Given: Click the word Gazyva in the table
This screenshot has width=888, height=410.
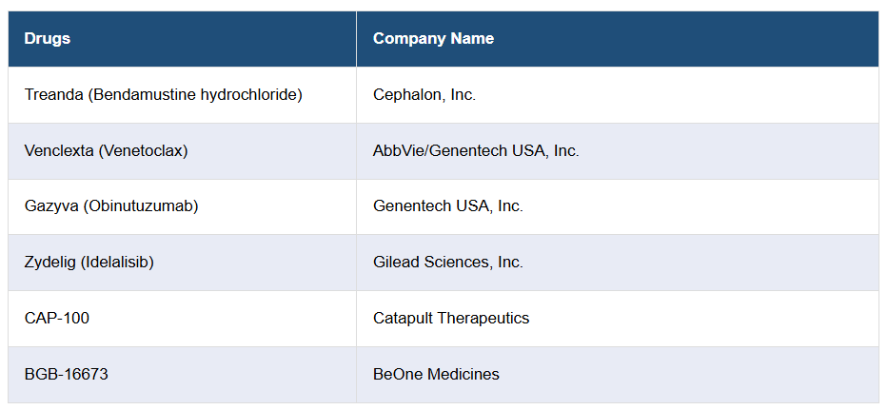Looking at the screenshot, I should [50, 206].
